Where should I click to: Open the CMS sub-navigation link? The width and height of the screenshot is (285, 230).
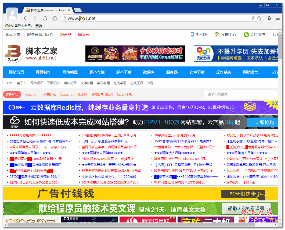10,83
